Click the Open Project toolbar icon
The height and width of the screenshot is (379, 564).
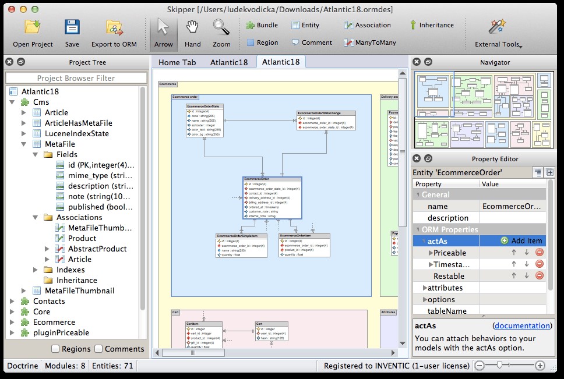[33, 27]
